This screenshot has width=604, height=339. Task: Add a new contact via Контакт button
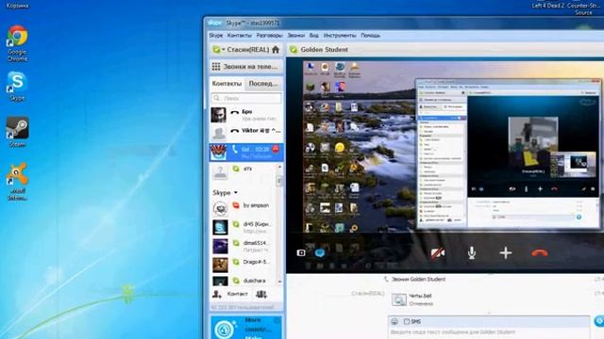click(x=230, y=295)
